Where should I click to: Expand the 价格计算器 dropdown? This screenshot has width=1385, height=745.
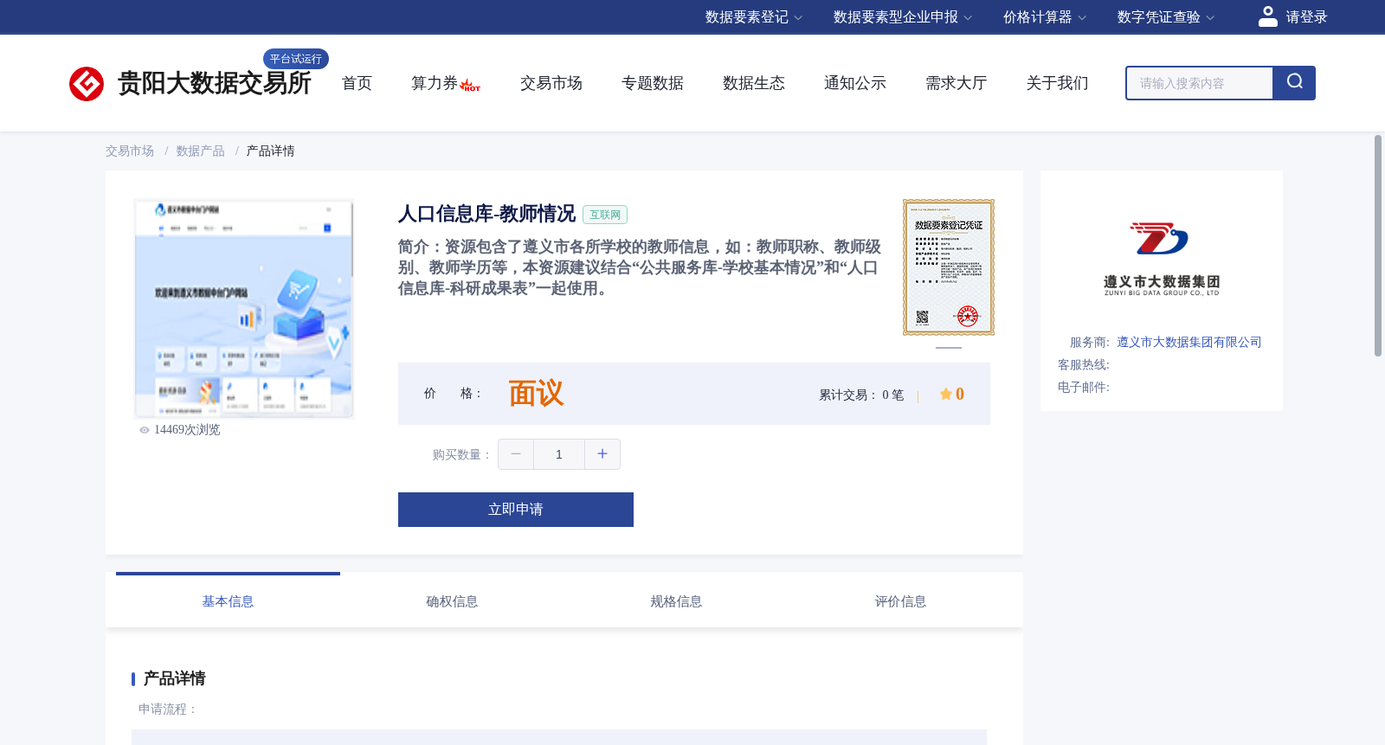coord(1044,17)
